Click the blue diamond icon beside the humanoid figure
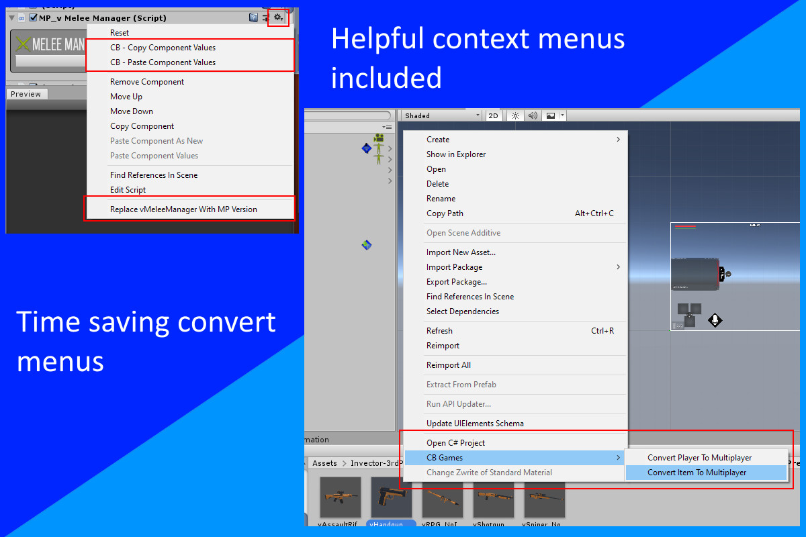The height and width of the screenshot is (537, 806). [x=366, y=148]
